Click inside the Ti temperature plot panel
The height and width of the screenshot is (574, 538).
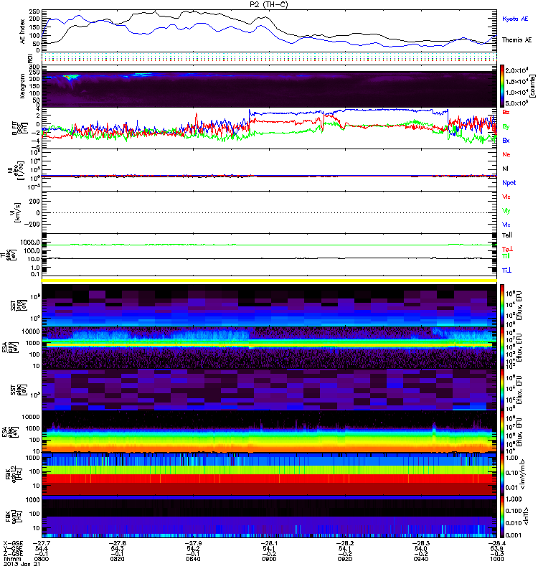click(270, 255)
